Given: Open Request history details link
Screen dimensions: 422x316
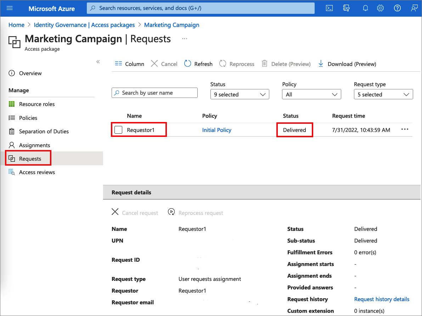Looking at the screenshot, I should pyautogui.click(x=382, y=299).
